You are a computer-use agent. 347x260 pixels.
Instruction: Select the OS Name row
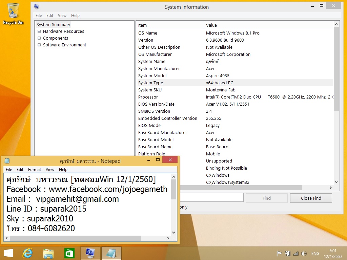point(235,33)
